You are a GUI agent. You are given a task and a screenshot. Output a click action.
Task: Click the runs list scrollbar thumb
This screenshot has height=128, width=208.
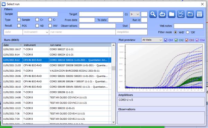click(113, 68)
